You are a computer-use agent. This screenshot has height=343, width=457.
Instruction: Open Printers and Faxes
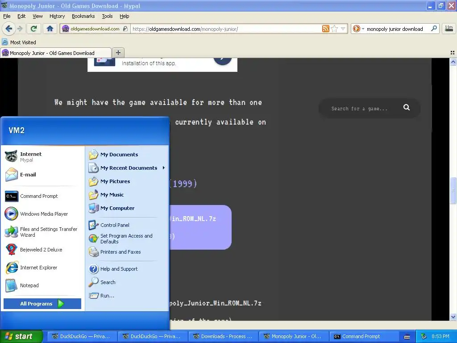pyautogui.click(x=127, y=252)
